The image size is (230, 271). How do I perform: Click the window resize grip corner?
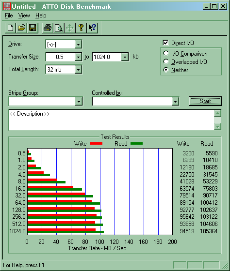(225, 266)
